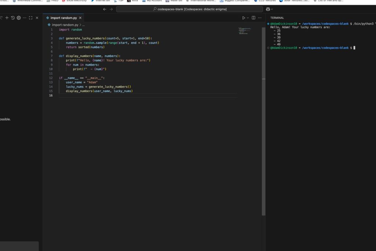The width and height of the screenshot is (376, 251).
Task: Select the TERMINAL panel tab
Action: tap(277, 18)
